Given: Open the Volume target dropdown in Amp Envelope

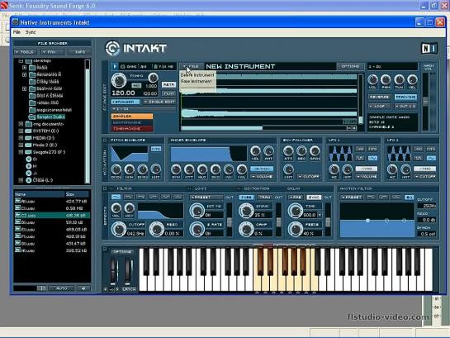Looking at the screenshot, I should pos(262,176).
